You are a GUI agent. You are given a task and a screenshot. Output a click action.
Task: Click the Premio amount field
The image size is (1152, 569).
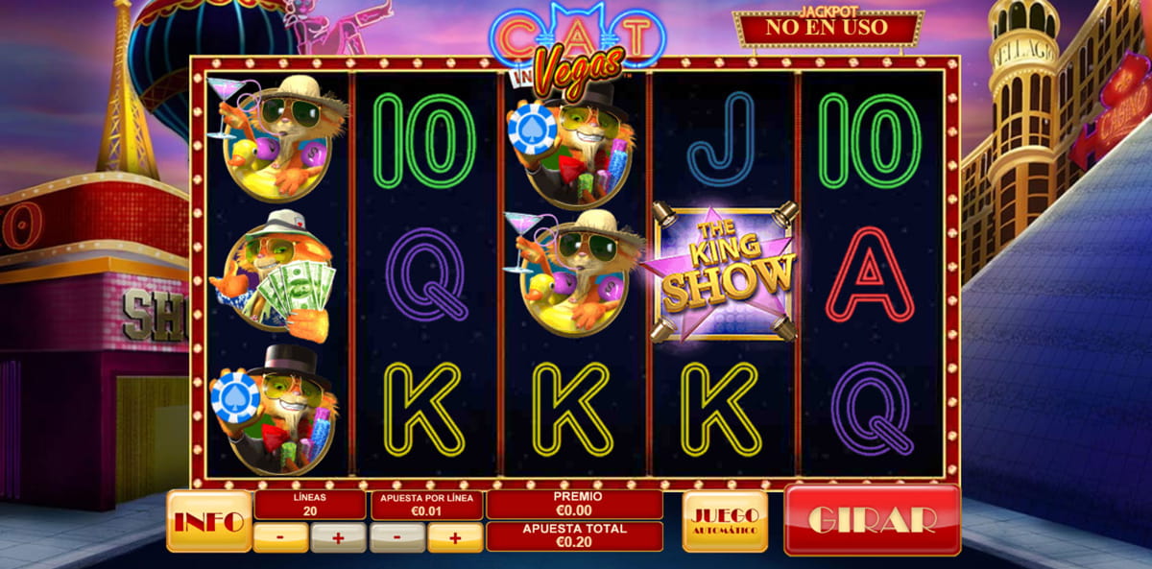point(574,505)
